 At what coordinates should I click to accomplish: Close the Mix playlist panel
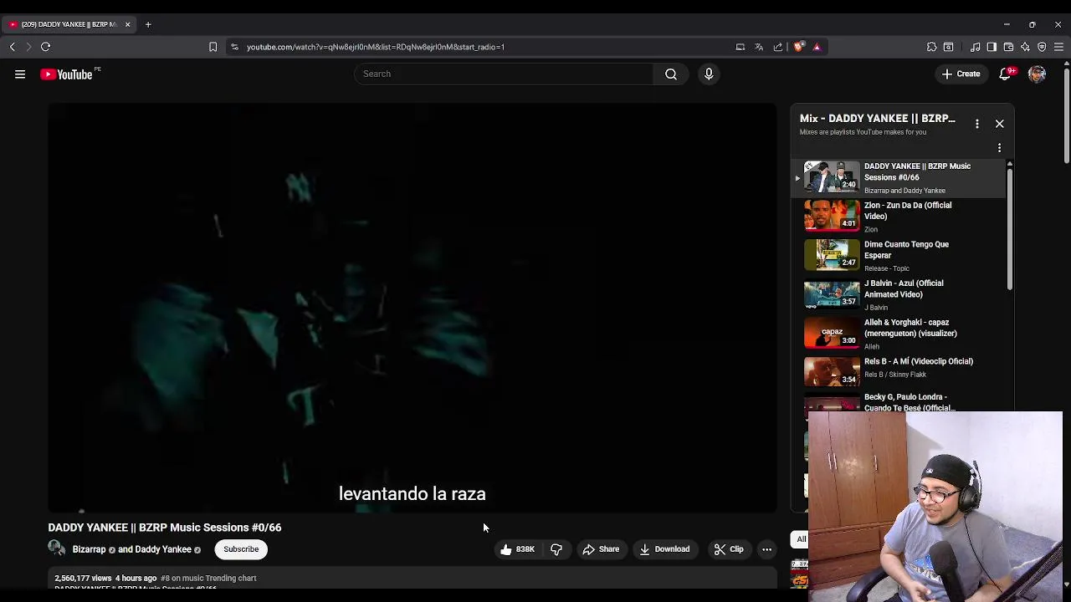coord(999,124)
